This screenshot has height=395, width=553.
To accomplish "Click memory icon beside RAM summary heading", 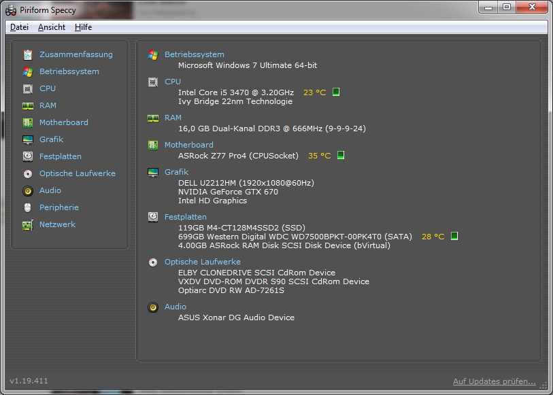I will click(x=153, y=118).
